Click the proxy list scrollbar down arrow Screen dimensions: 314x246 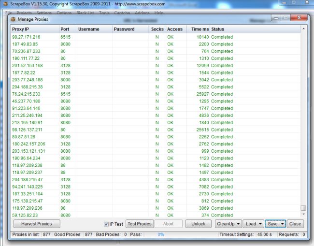click(x=303, y=215)
